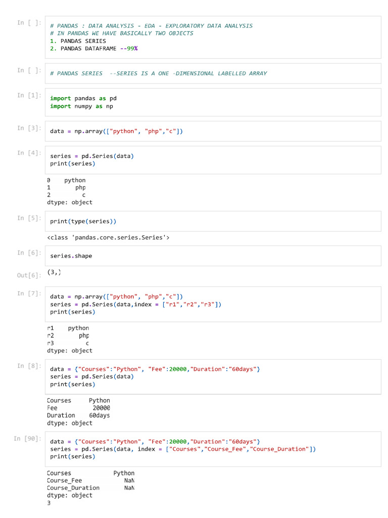Click the Out[6] prompt label
This screenshot has height=518, width=388.
coord(29,275)
